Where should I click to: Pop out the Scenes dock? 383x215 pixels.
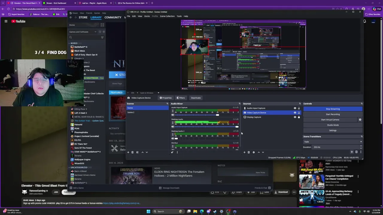click(x=167, y=104)
